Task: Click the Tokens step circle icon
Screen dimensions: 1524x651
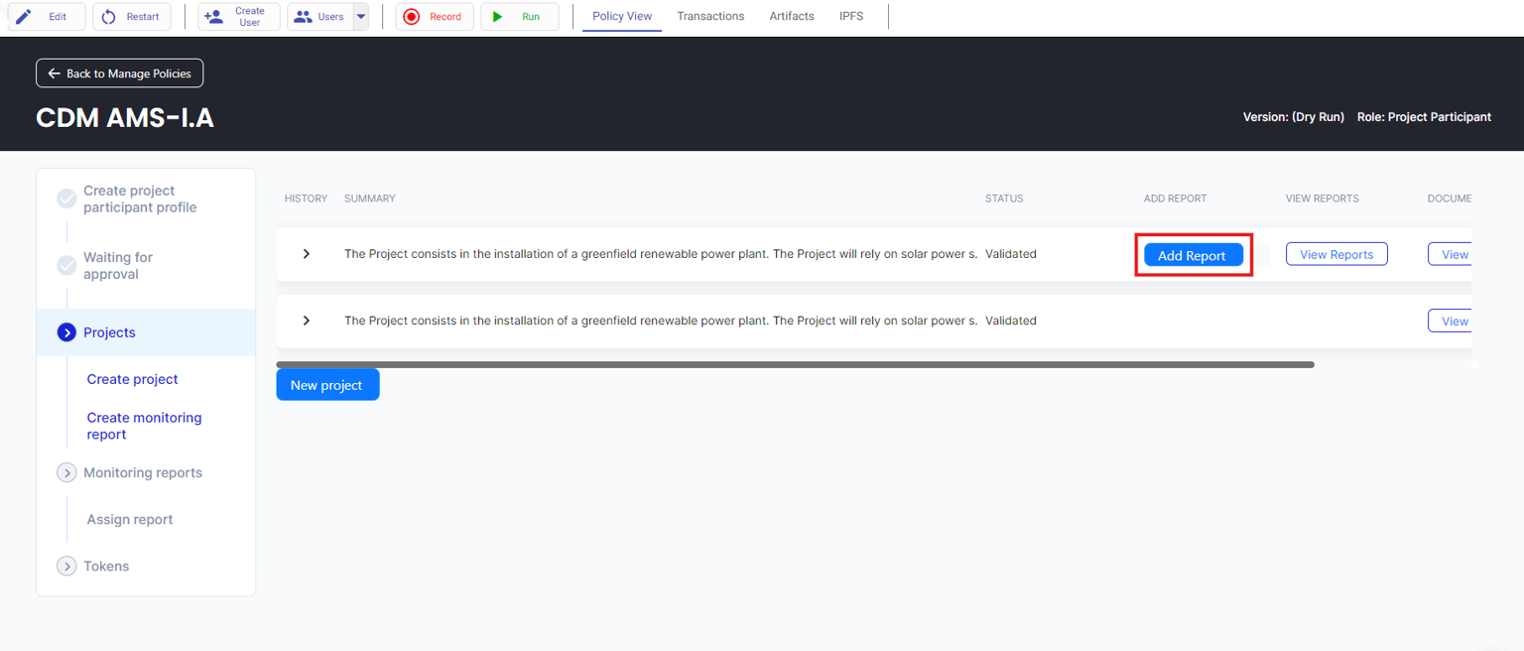Action: pyautogui.click(x=66, y=566)
